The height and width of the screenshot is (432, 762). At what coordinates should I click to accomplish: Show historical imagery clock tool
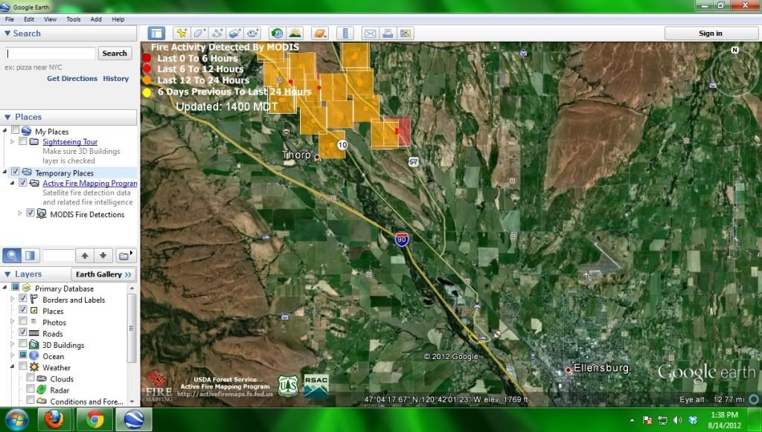click(277, 33)
